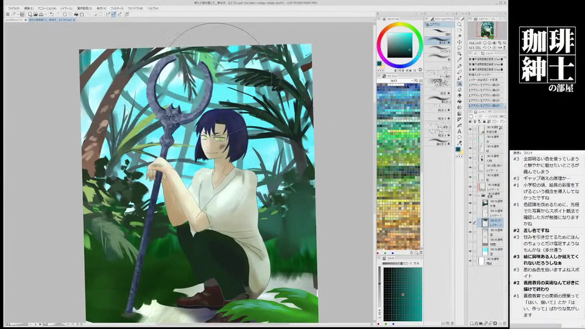Click the Fill icon in command bar

pyautogui.click(x=76, y=14)
